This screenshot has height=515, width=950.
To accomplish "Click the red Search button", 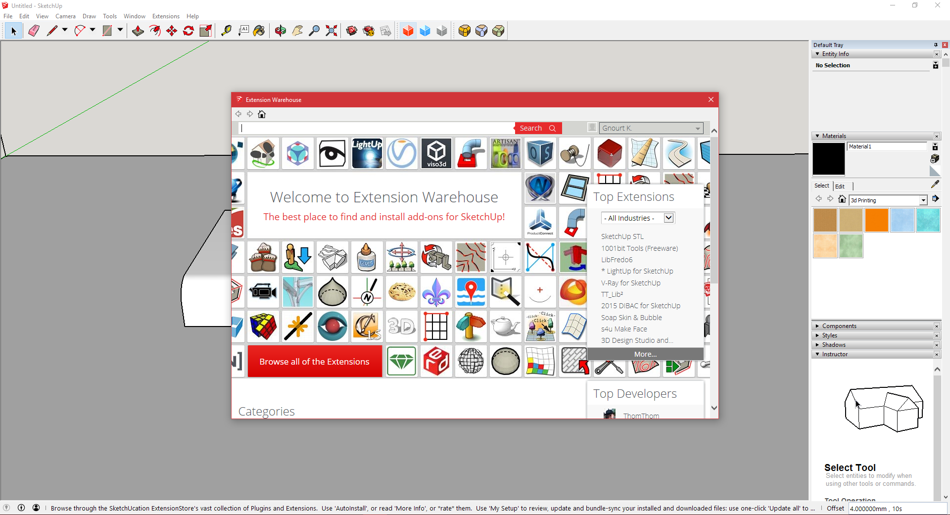I will tap(538, 128).
